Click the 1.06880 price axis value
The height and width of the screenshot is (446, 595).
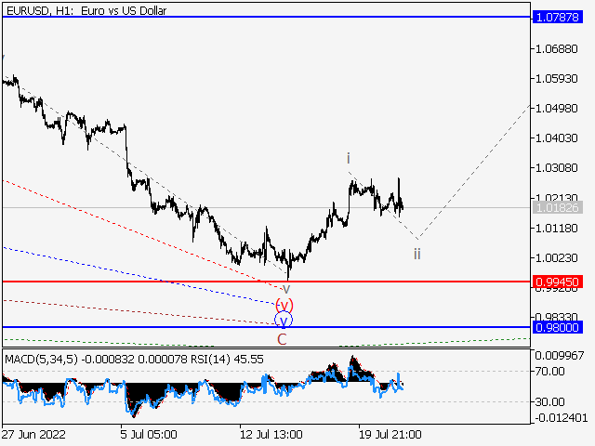[x=556, y=49]
